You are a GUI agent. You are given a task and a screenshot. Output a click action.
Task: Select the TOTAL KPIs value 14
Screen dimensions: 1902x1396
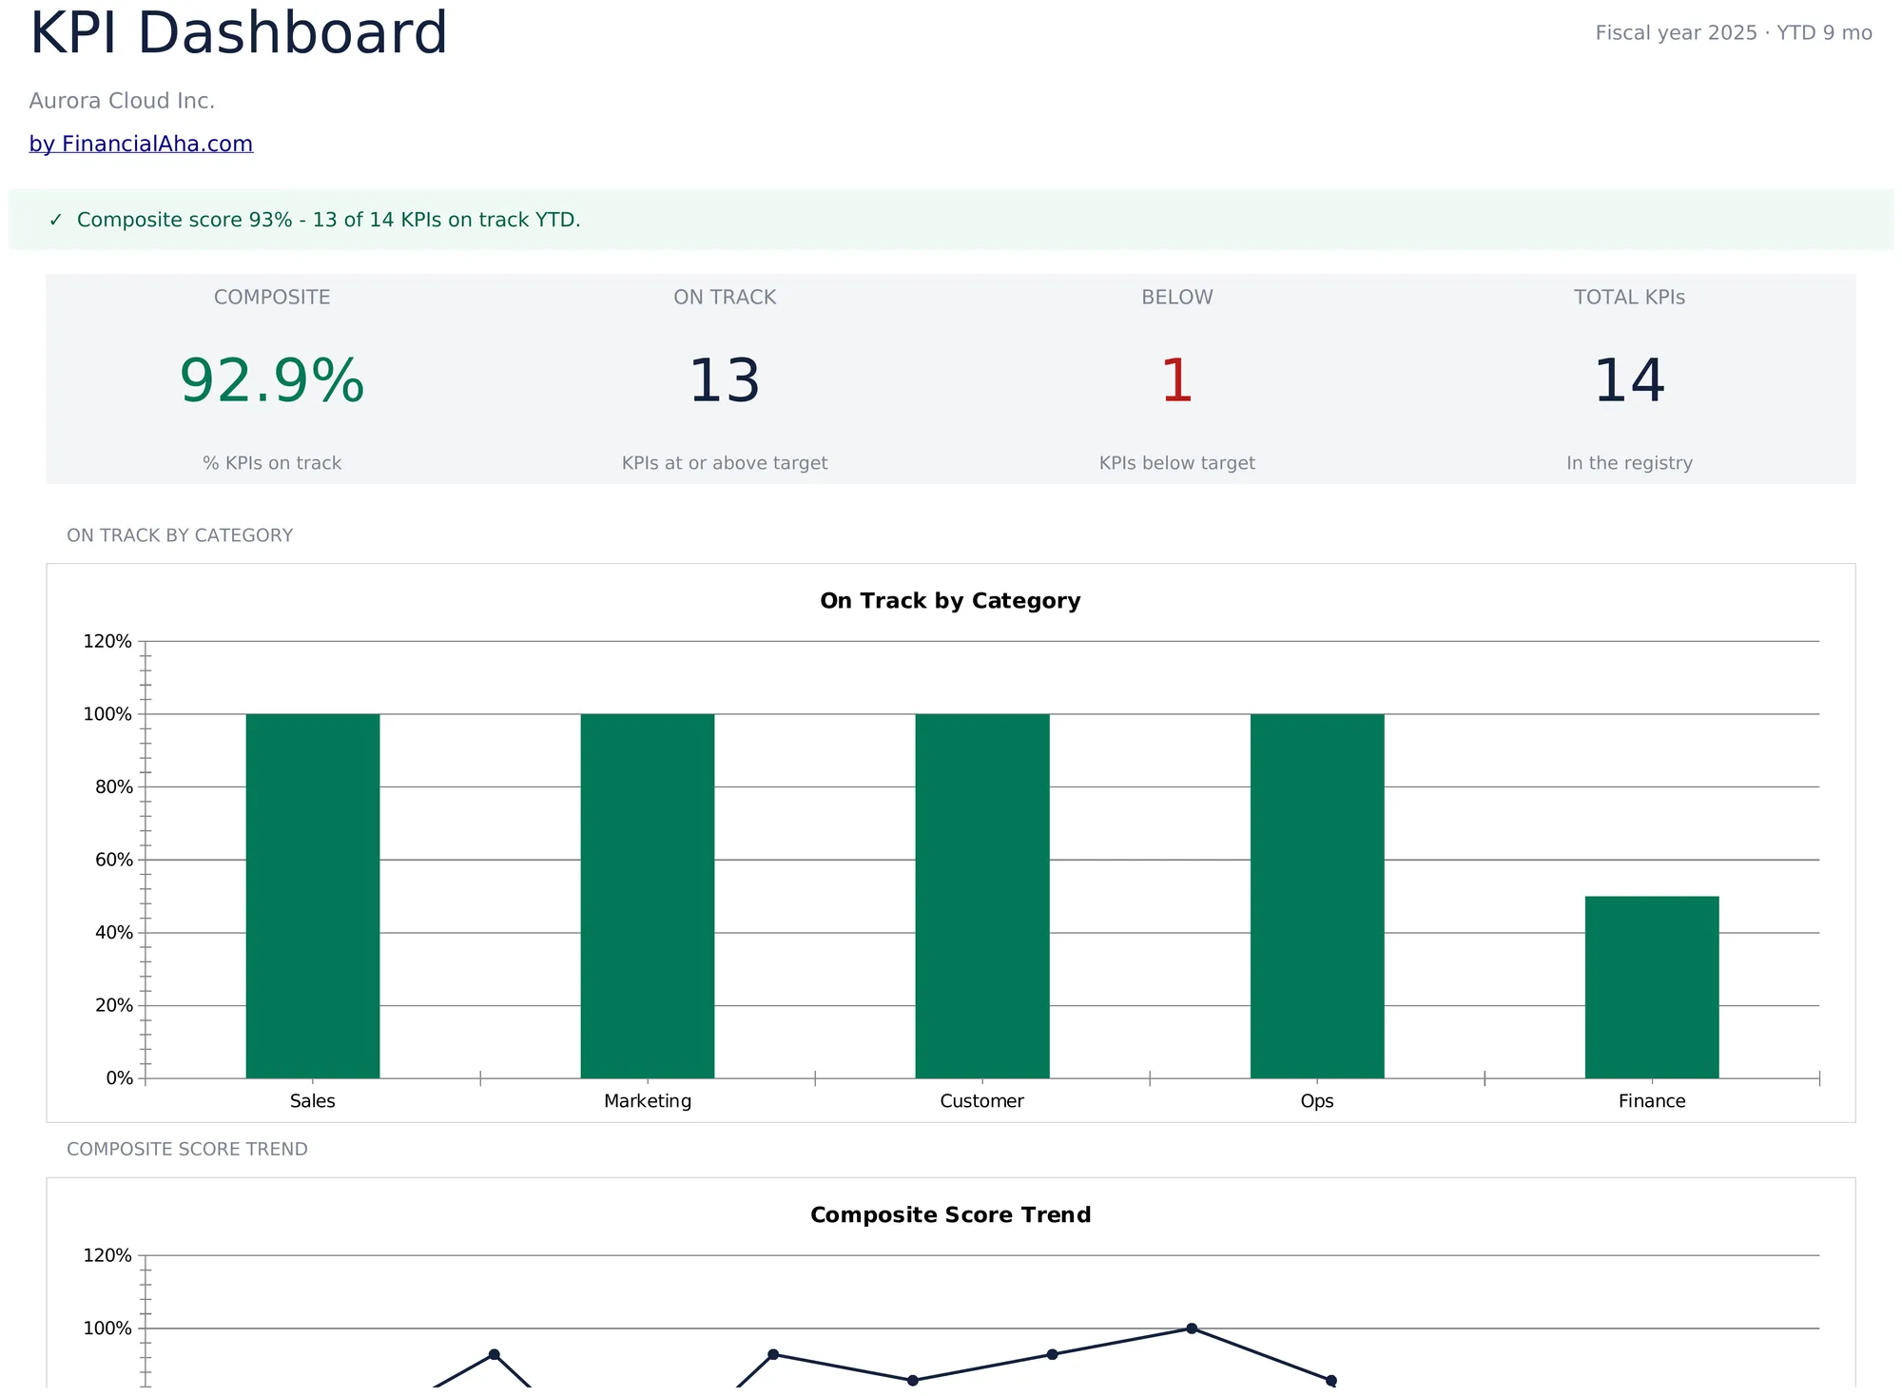click(1630, 380)
